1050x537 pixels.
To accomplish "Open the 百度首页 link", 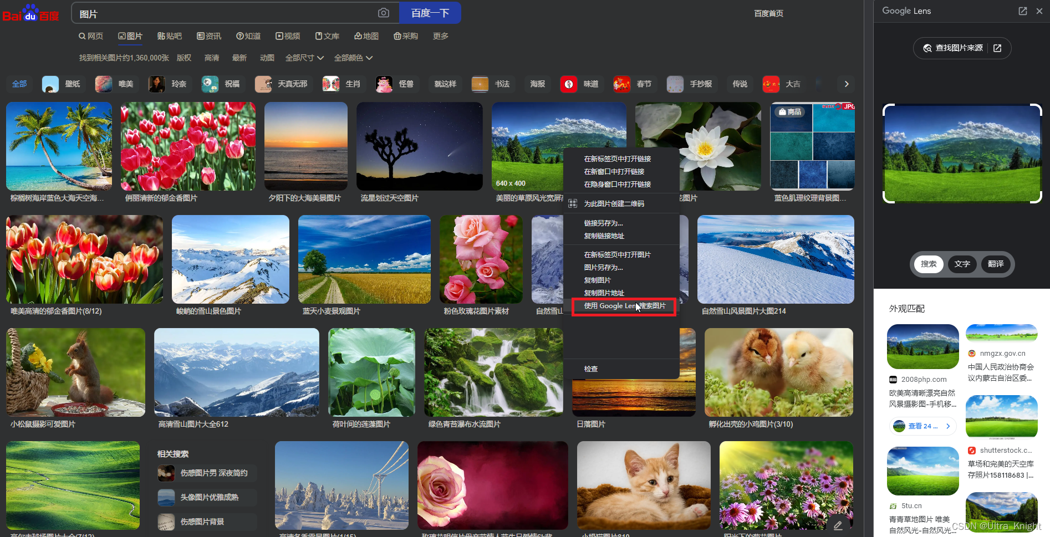I will pos(768,13).
